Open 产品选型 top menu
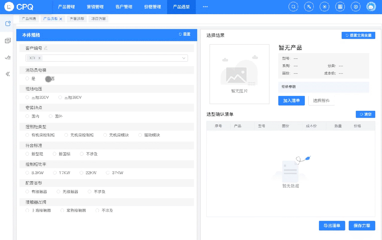The width and height of the screenshot is (382, 240). (x=181, y=7)
